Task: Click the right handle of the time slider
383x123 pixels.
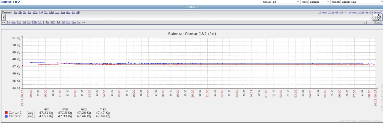Action: (x=378, y=18)
